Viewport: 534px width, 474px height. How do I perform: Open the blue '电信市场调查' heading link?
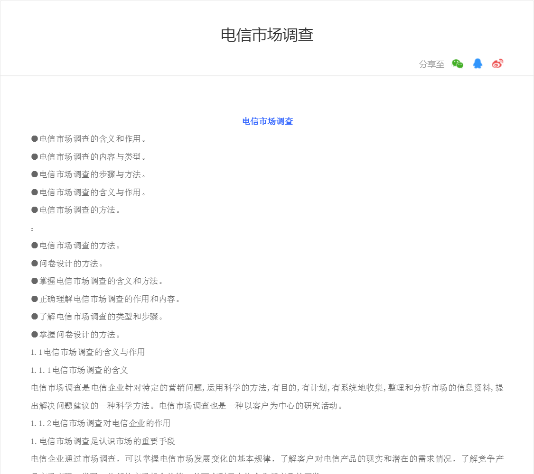[268, 121]
